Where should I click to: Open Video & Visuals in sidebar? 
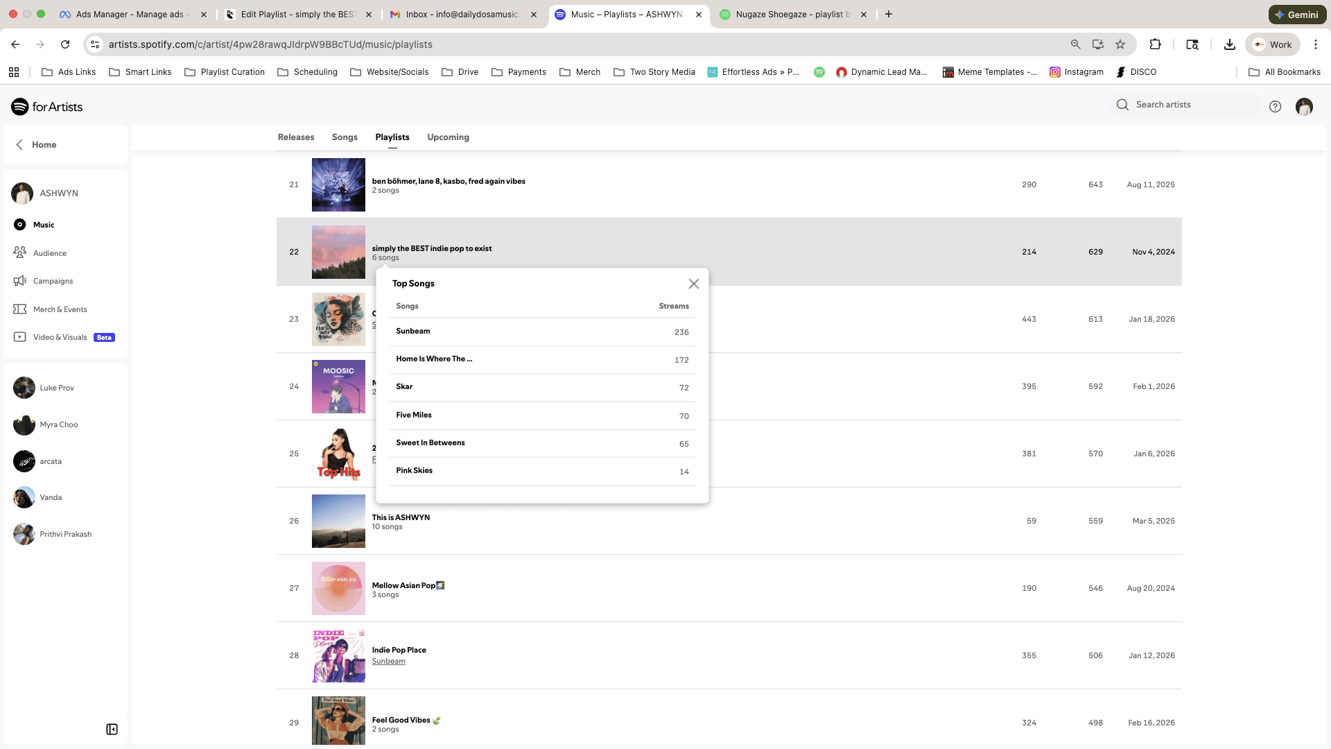pos(60,337)
